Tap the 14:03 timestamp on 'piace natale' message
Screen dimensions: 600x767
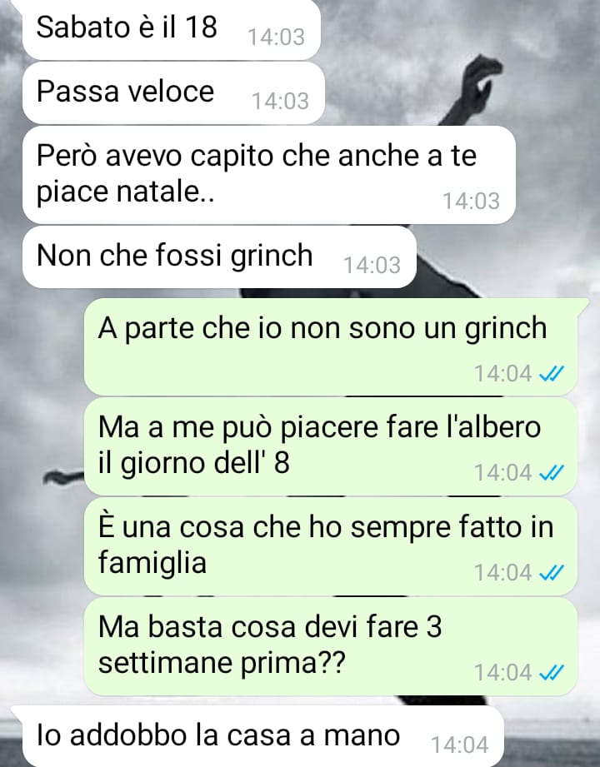pos(472,201)
